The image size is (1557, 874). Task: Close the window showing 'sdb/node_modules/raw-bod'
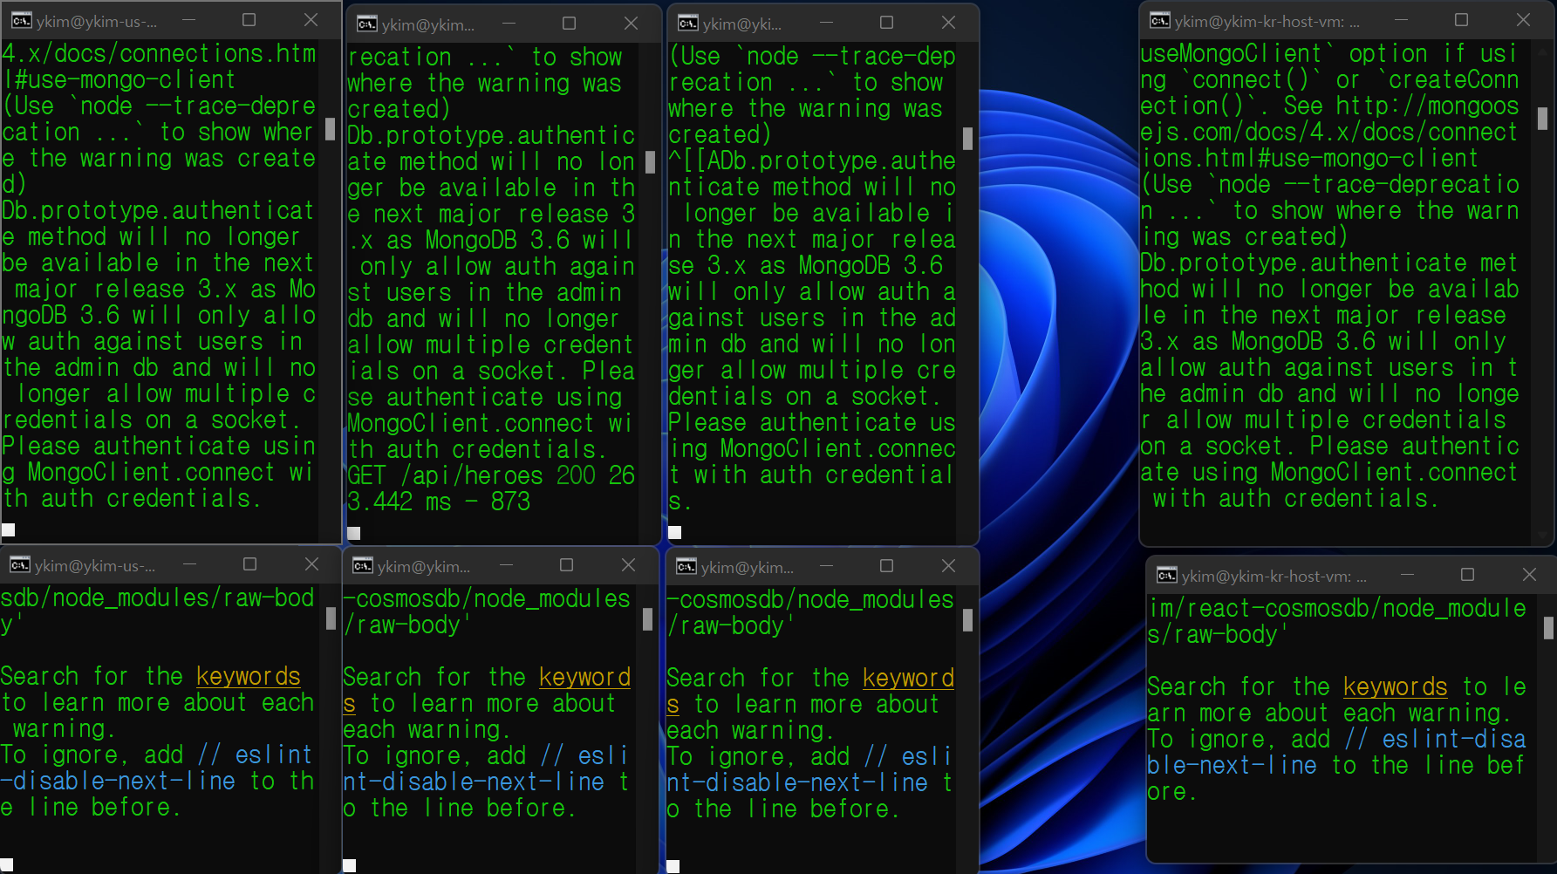[311, 564]
